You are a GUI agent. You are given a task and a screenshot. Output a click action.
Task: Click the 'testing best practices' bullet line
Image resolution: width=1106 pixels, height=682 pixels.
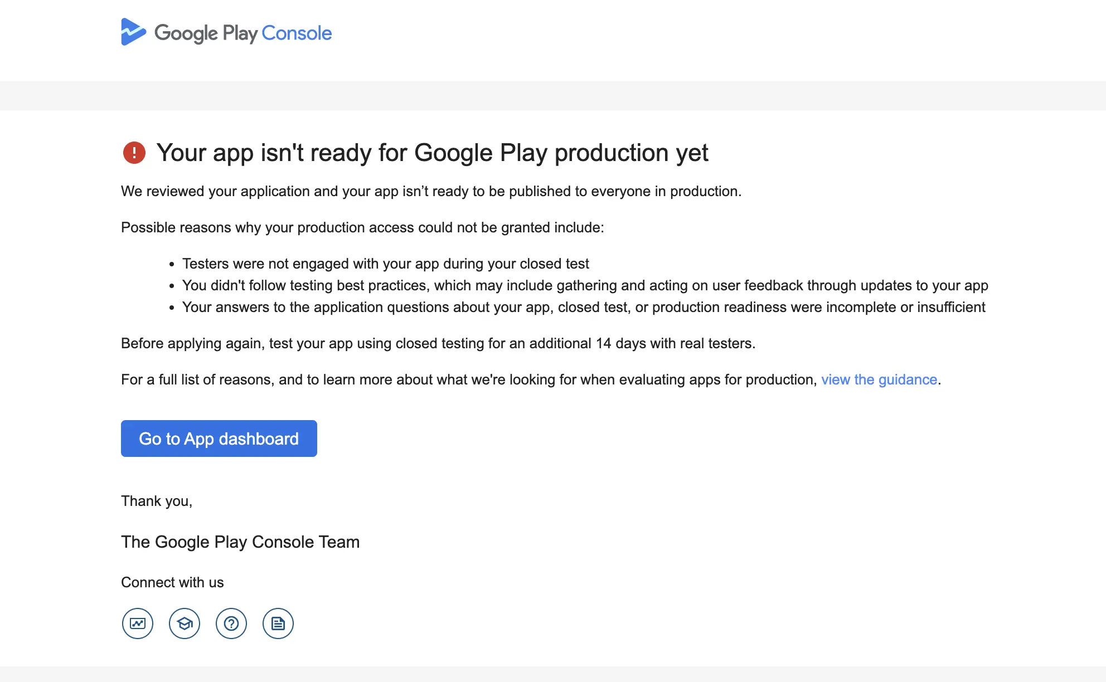[585, 285]
